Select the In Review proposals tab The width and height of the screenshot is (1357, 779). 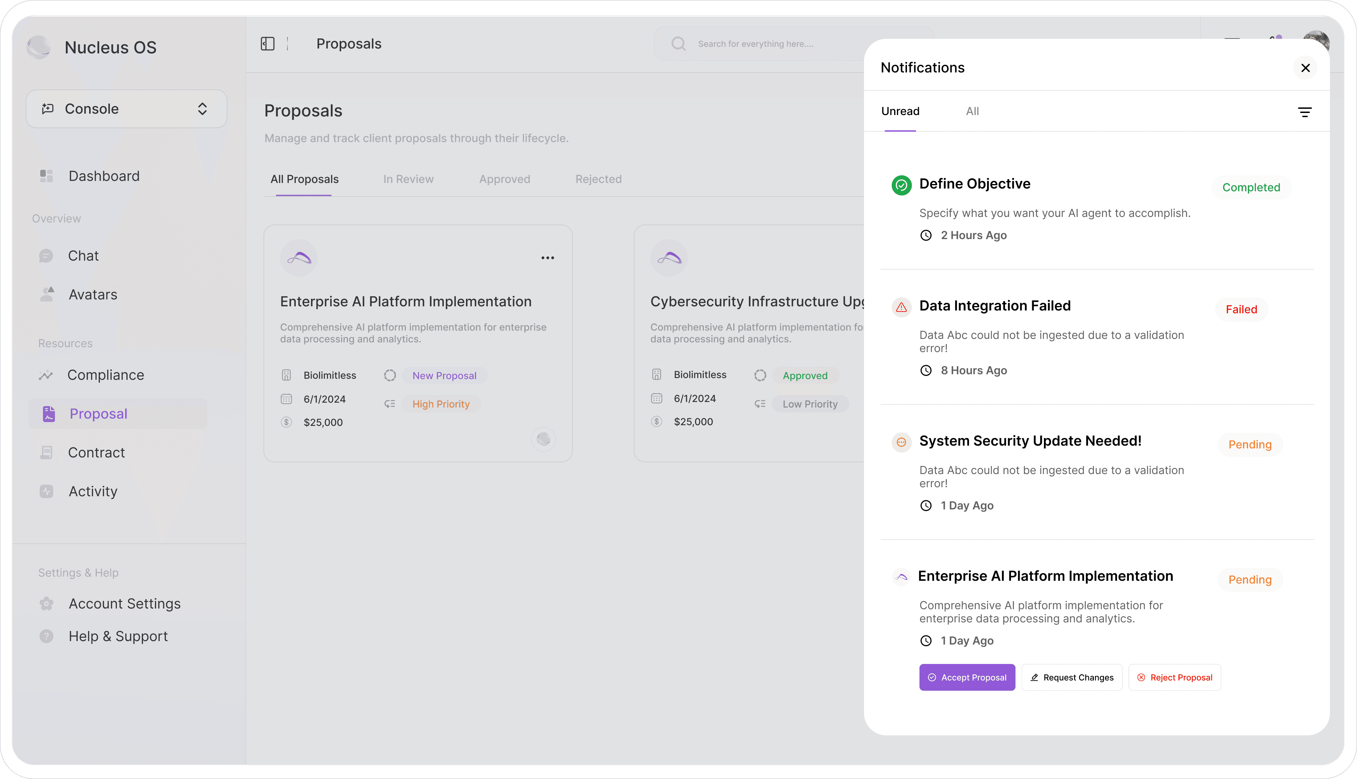(x=408, y=179)
